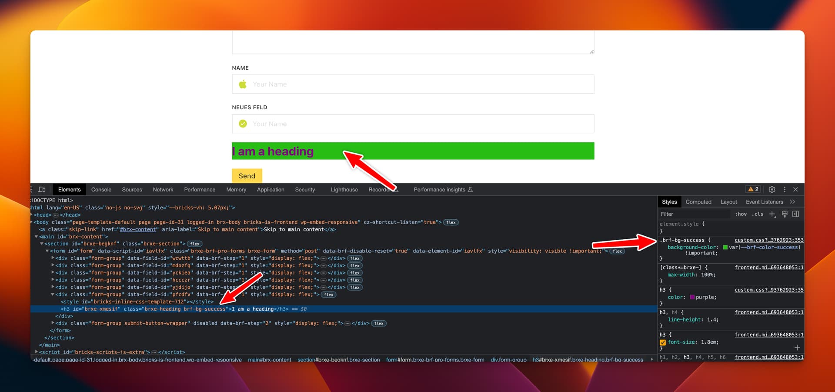This screenshot has width=835, height=392.
Task: Toggle the .cls element classes button
Action: (x=758, y=214)
